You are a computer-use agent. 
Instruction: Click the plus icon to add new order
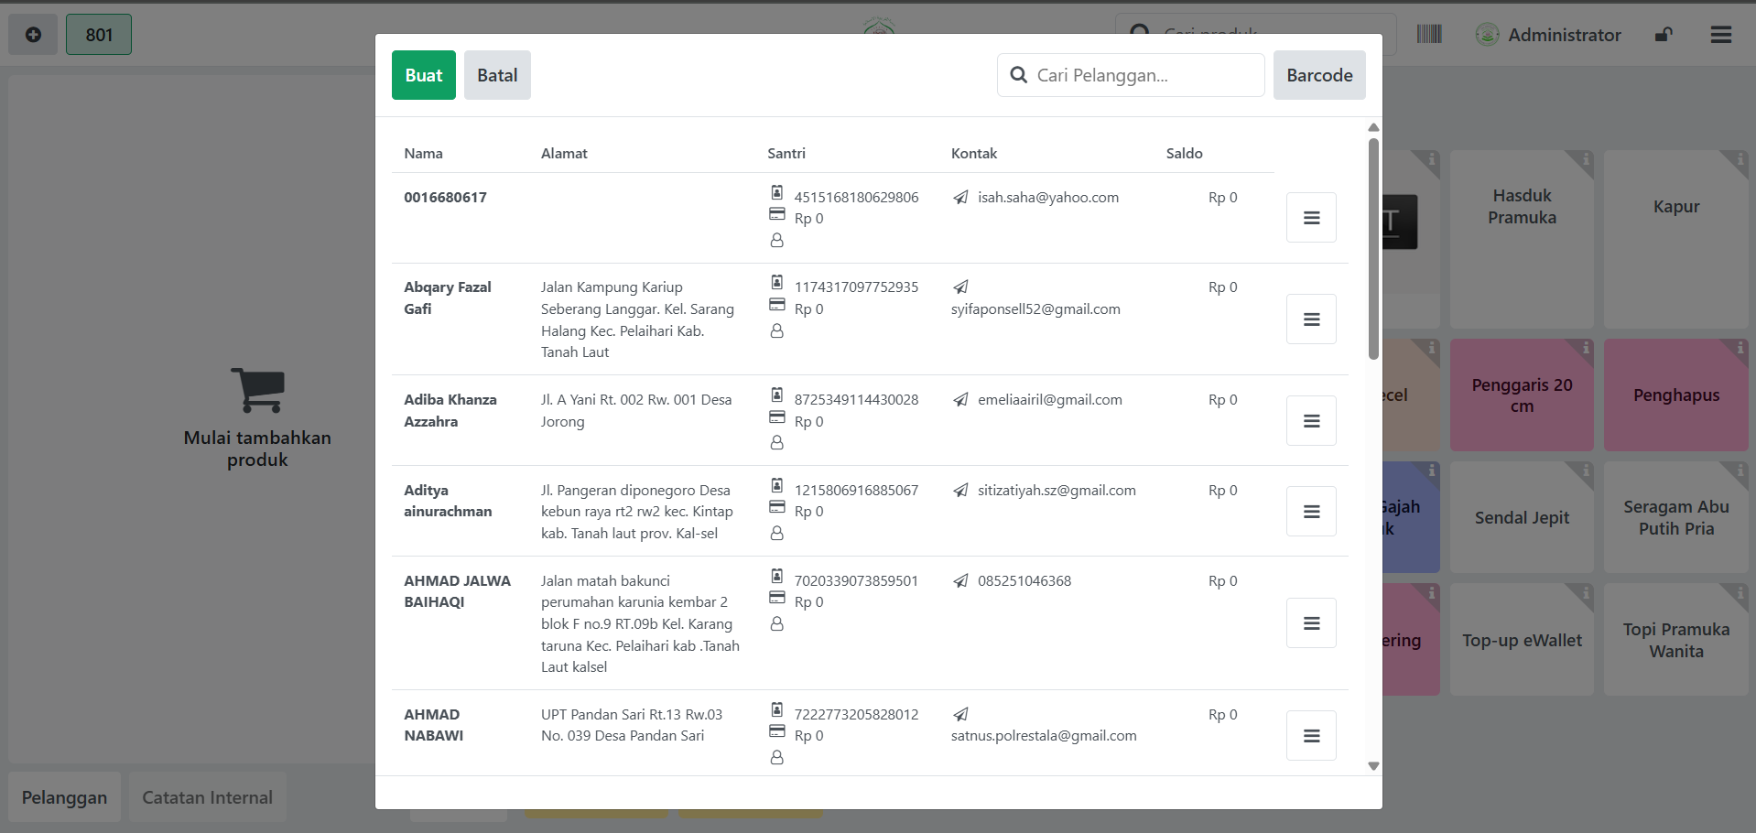33,35
